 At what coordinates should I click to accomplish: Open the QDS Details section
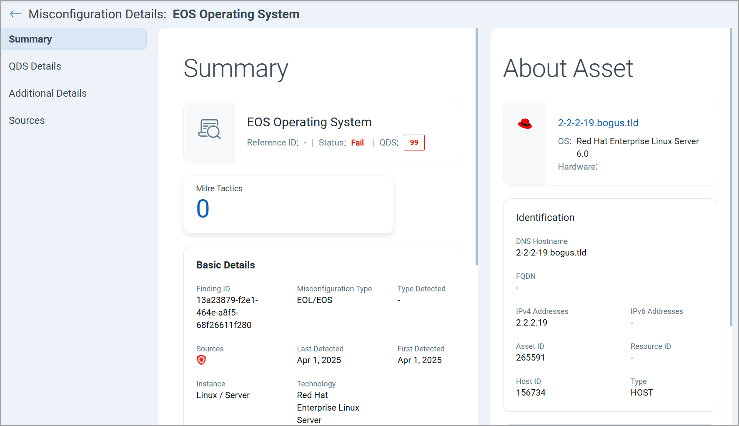[35, 66]
